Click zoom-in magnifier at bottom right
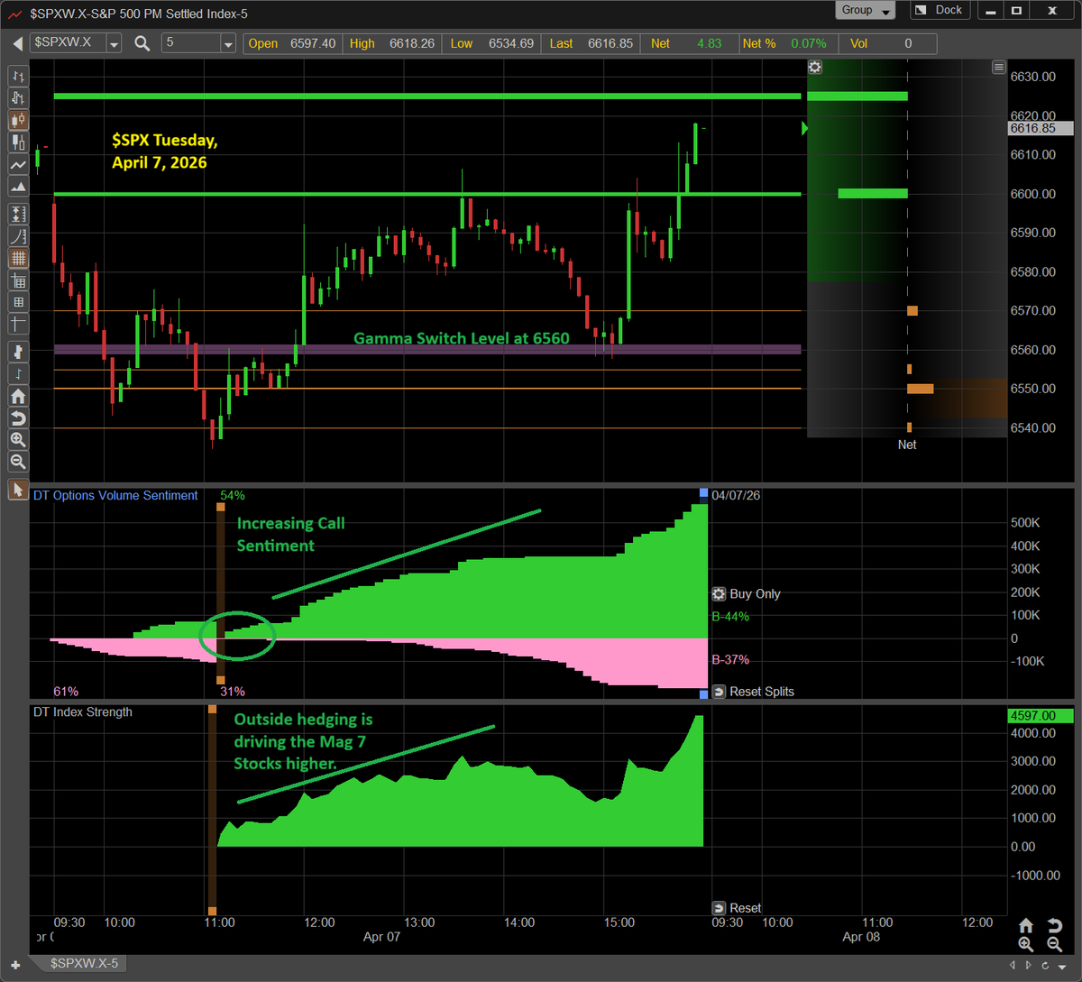The width and height of the screenshot is (1082, 982). 1026,944
